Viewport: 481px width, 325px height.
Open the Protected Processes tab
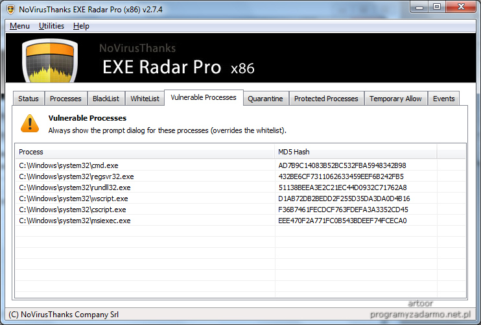[x=326, y=99]
